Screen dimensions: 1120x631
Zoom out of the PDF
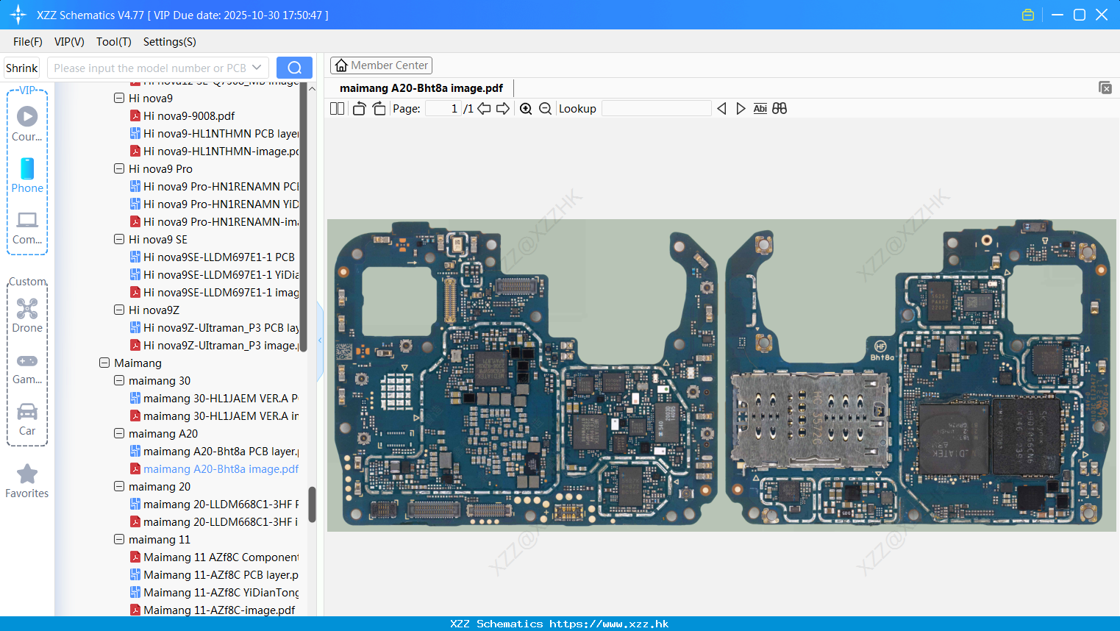coord(545,109)
